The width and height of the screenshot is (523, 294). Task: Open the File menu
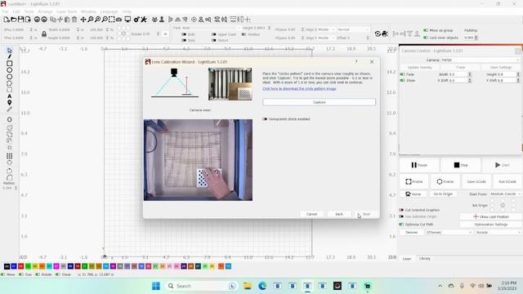[x=6, y=11]
